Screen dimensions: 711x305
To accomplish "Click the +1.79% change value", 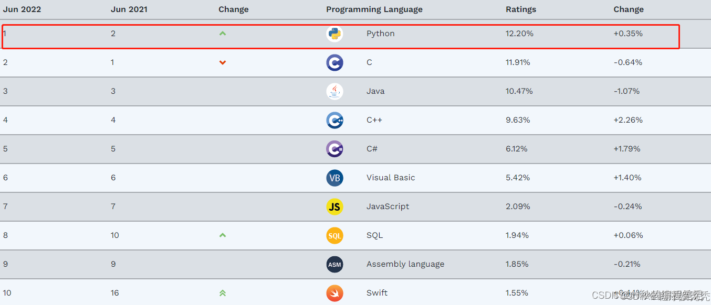I will (627, 149).
